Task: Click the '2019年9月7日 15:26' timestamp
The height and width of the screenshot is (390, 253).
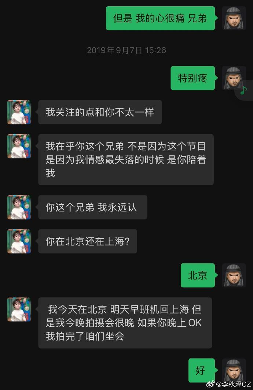Action: (126, 50)
